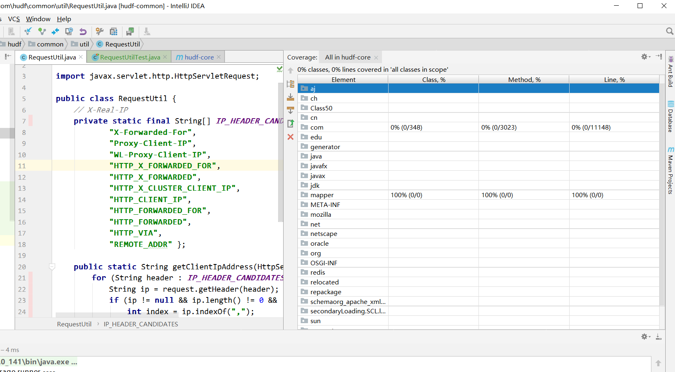Open the bottom Run panel gear dropdown
675x372 pixels.
(x=645, y=337)
